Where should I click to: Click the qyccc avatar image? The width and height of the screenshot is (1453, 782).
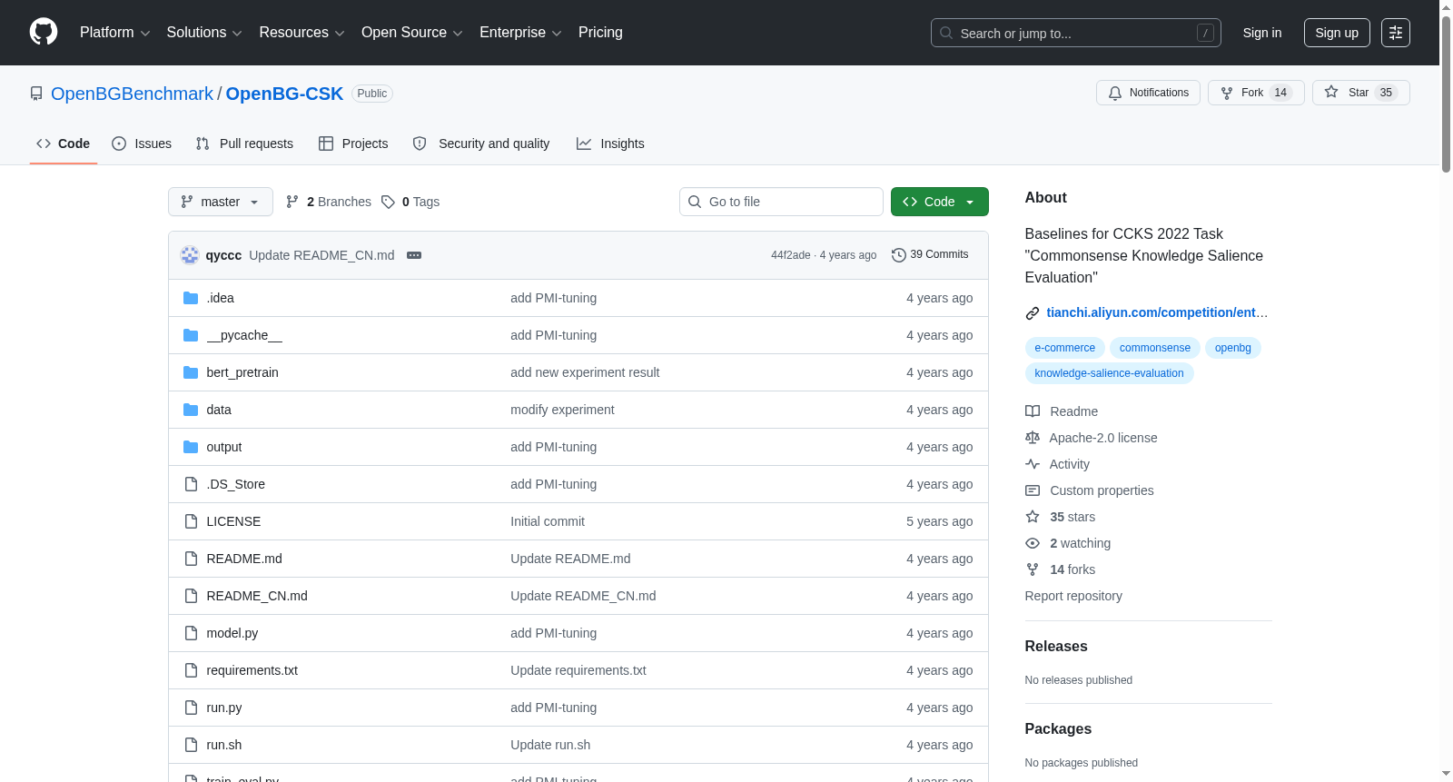tap(190, 255)
